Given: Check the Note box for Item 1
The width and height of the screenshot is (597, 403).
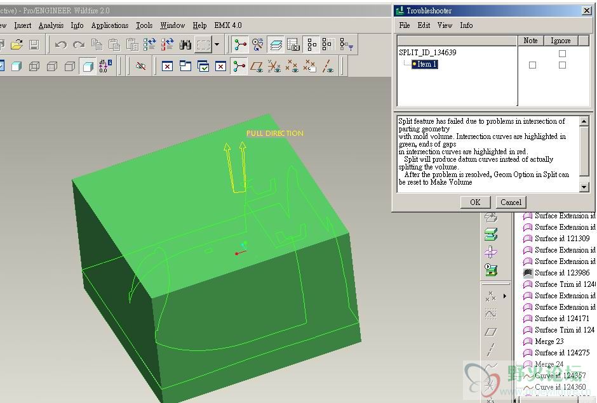Looking at the screenshot, I should [x=532, y=65].
